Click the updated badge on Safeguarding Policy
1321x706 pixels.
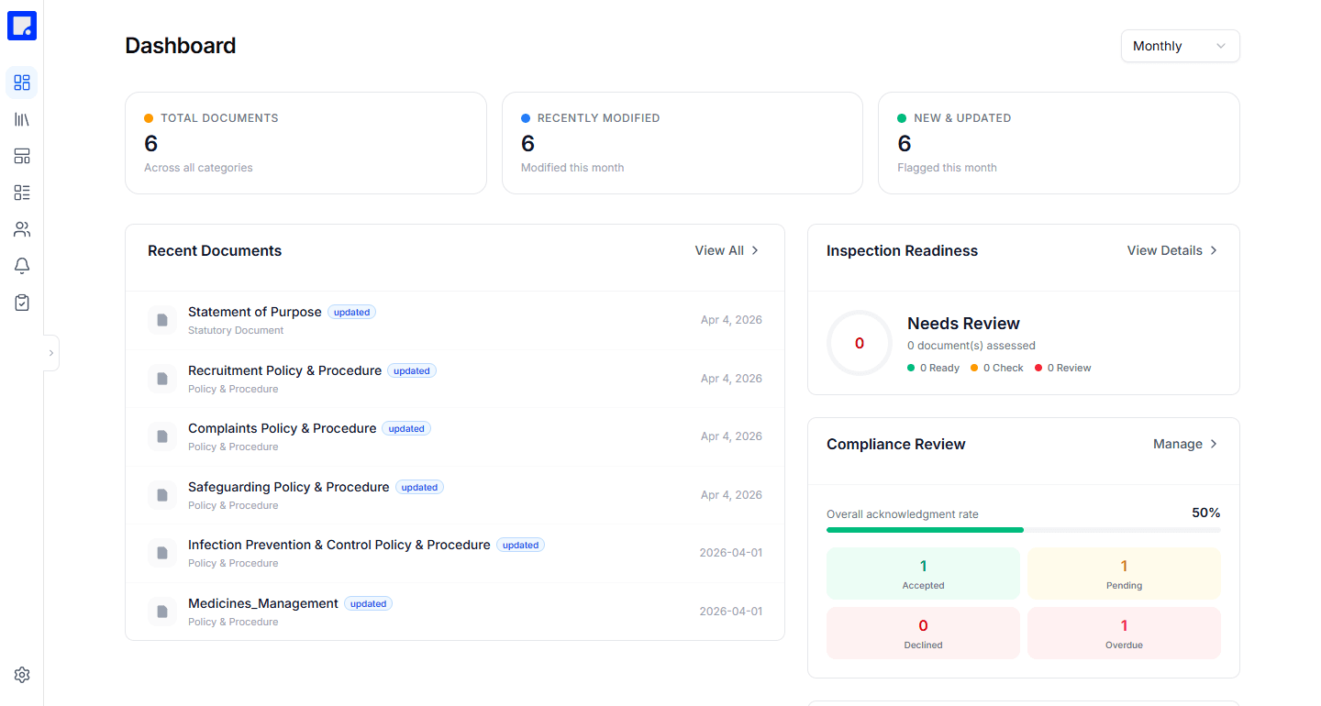coord(419,487)
